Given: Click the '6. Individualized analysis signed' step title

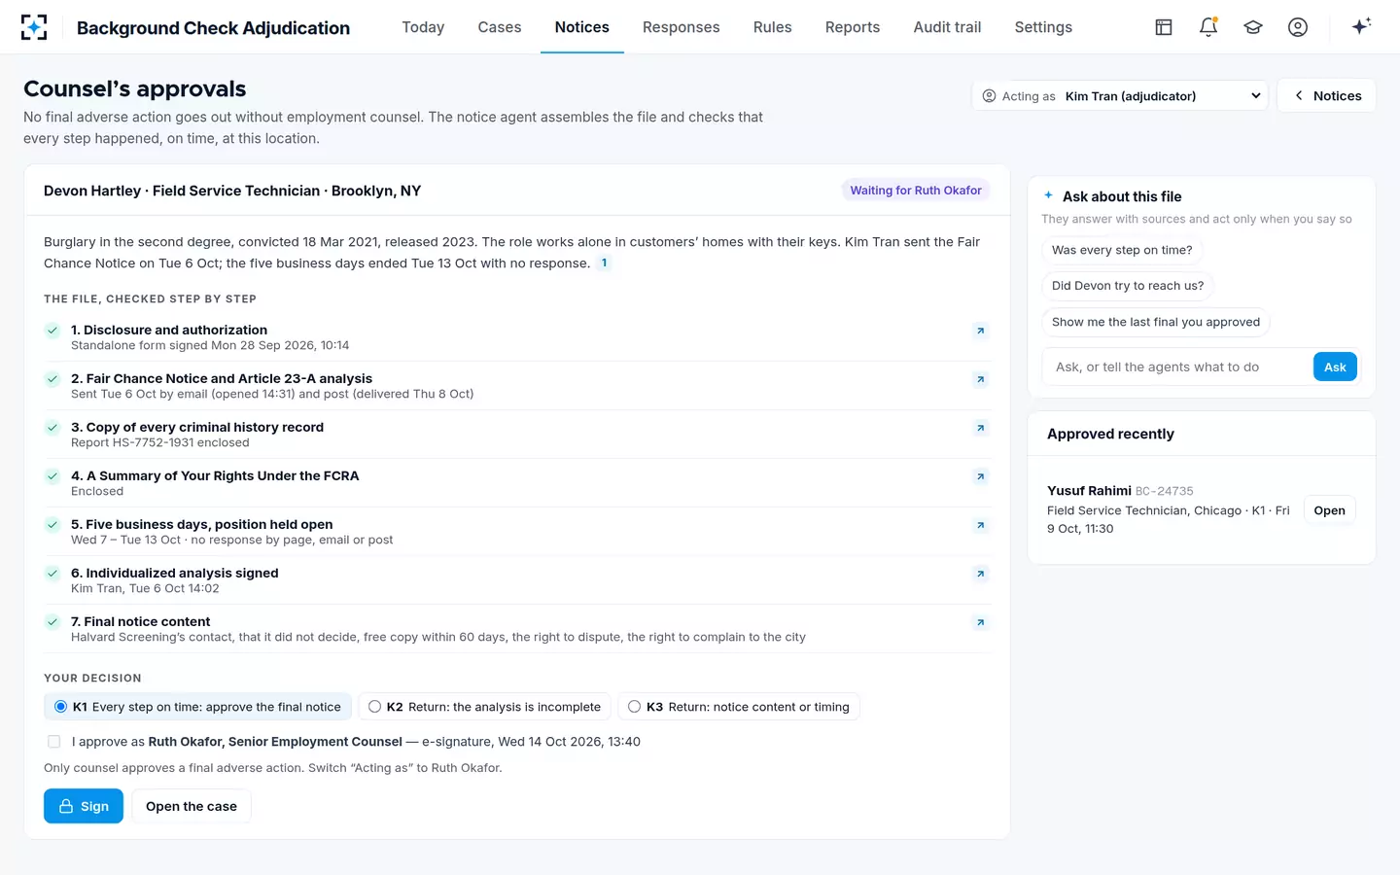Looking at the screenshot, I should point(175,573).
